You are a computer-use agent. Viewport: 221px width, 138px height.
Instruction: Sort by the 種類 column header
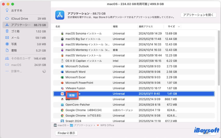[115, 26]
